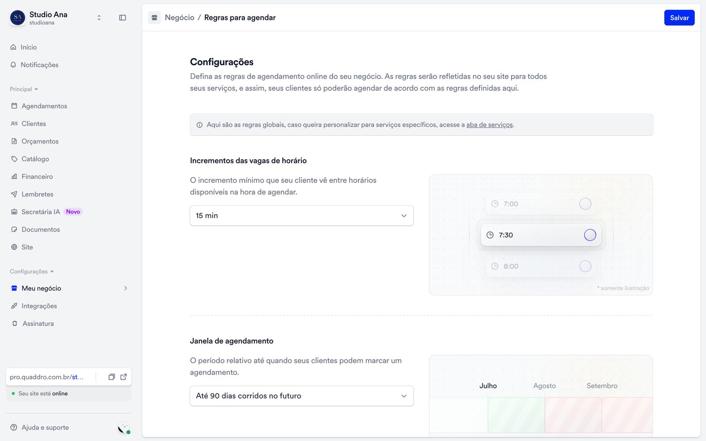
Task: Click the Catálogo tag icon
Action: pos(14,159)
